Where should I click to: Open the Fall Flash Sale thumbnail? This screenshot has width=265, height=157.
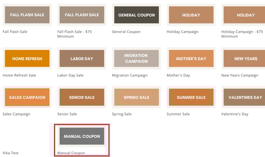[27, 15]
